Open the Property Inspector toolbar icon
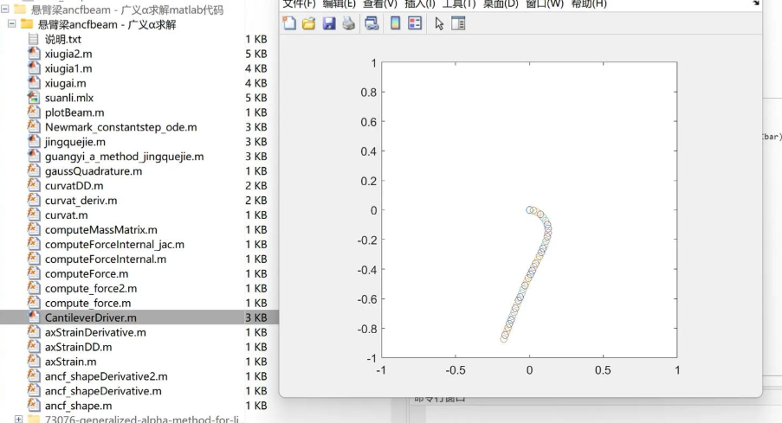This screenshot has height=423, width=782. click(458, 23)
